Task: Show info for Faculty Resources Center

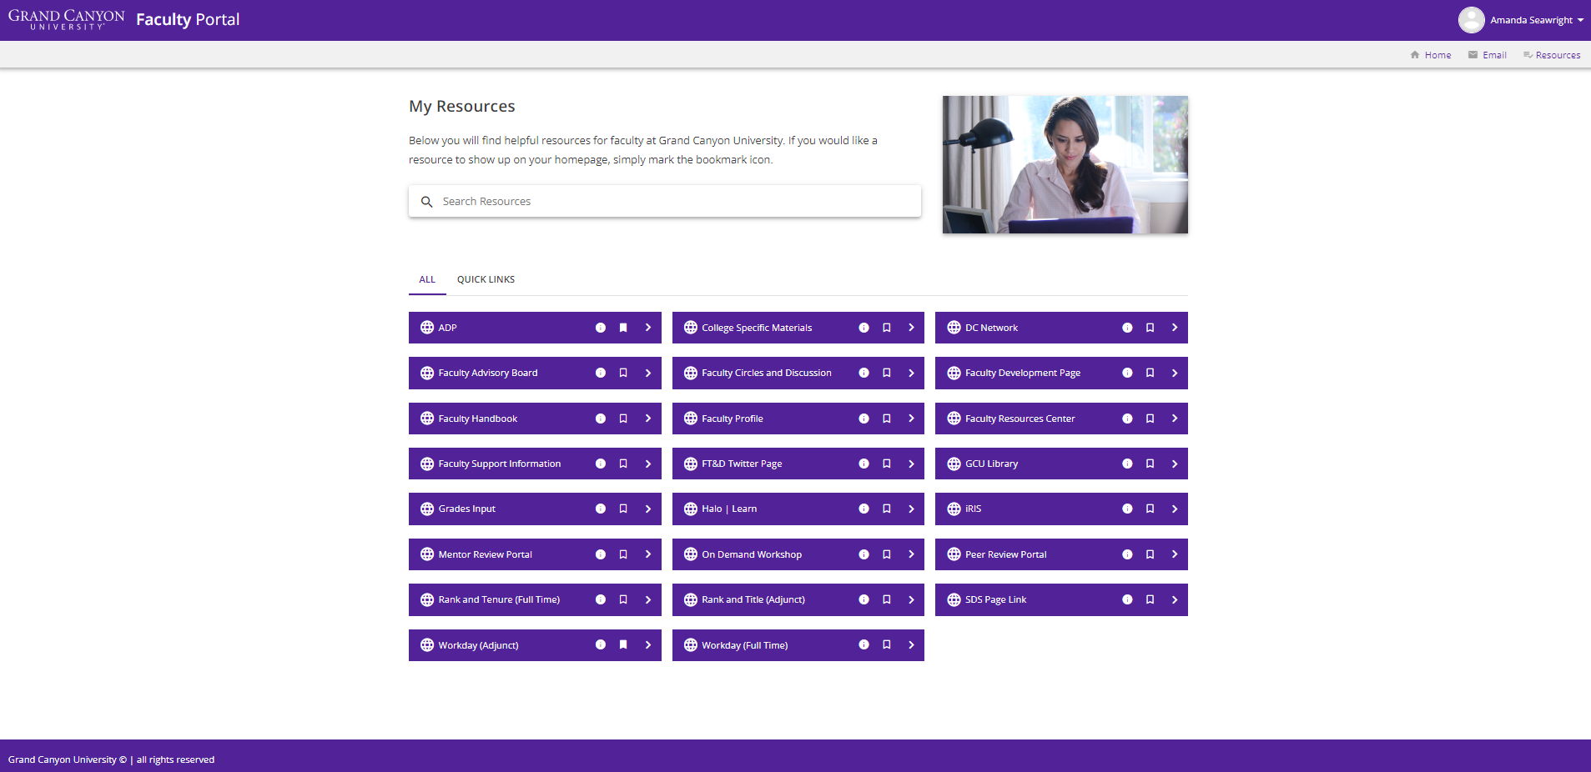Action: point(1127,419)
